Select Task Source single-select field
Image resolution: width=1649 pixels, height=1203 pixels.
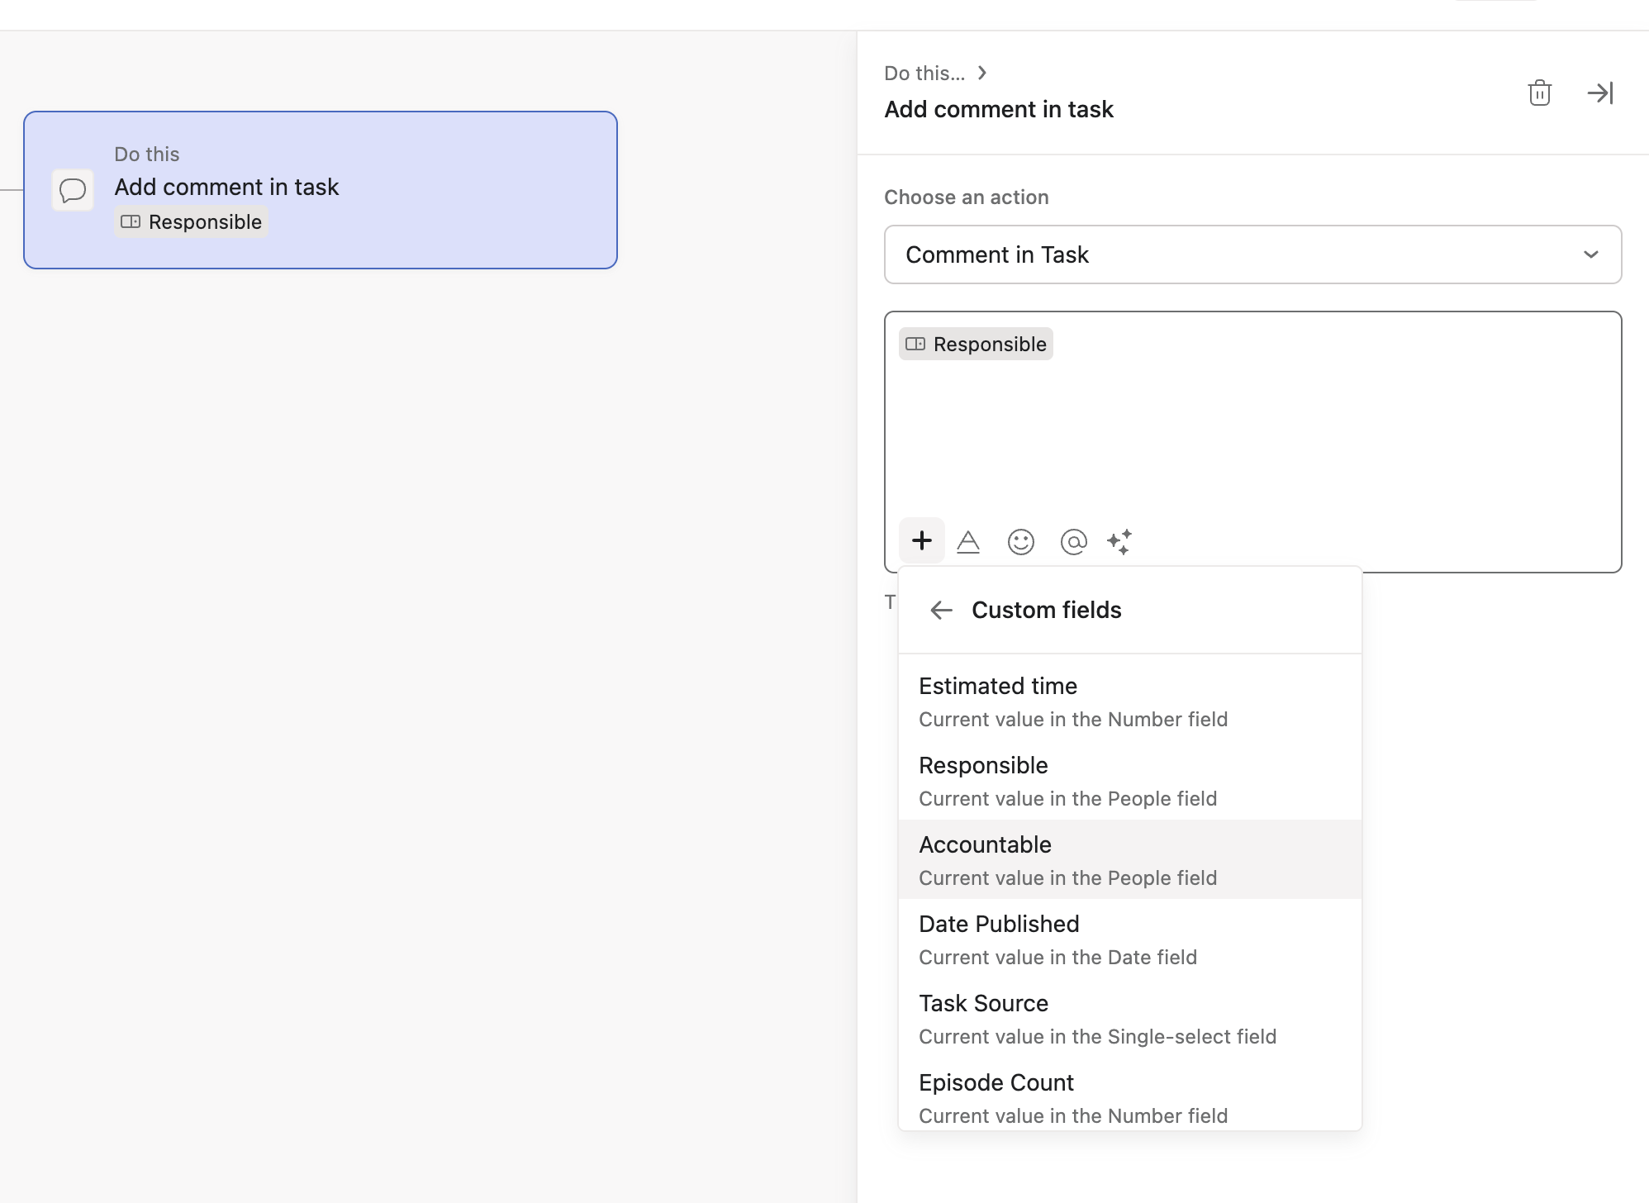pyautogui.click(x=1129, y=1018)
